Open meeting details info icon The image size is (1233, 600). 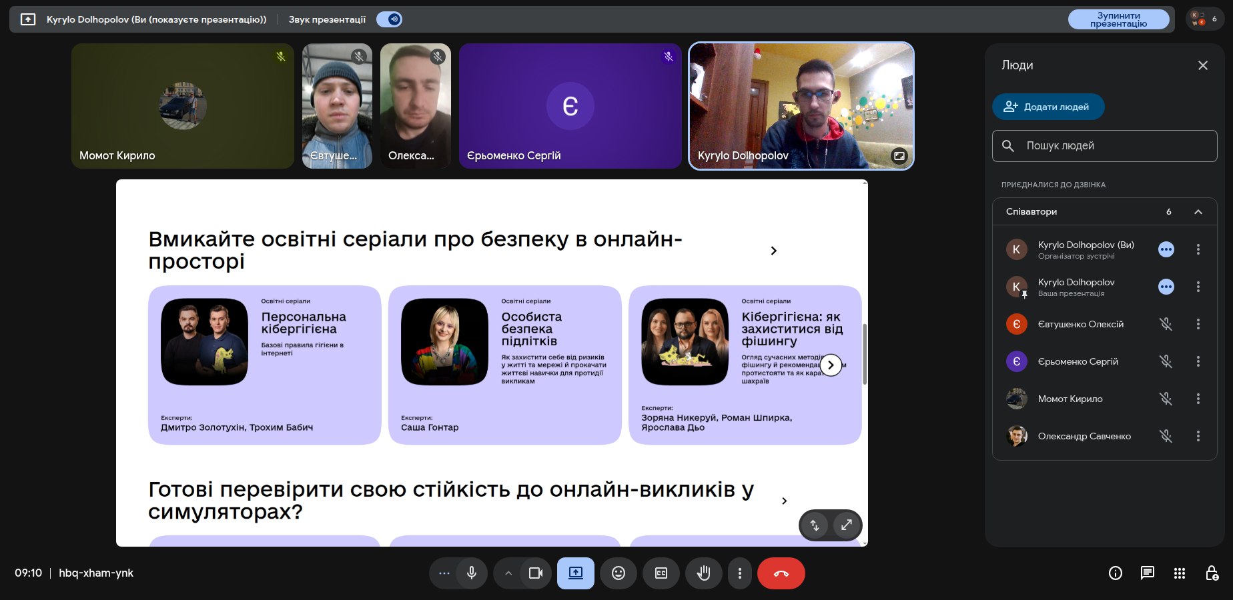(x=1116, y=573)
